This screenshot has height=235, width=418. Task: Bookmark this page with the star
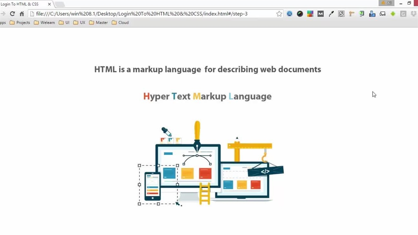click(279, 14)
